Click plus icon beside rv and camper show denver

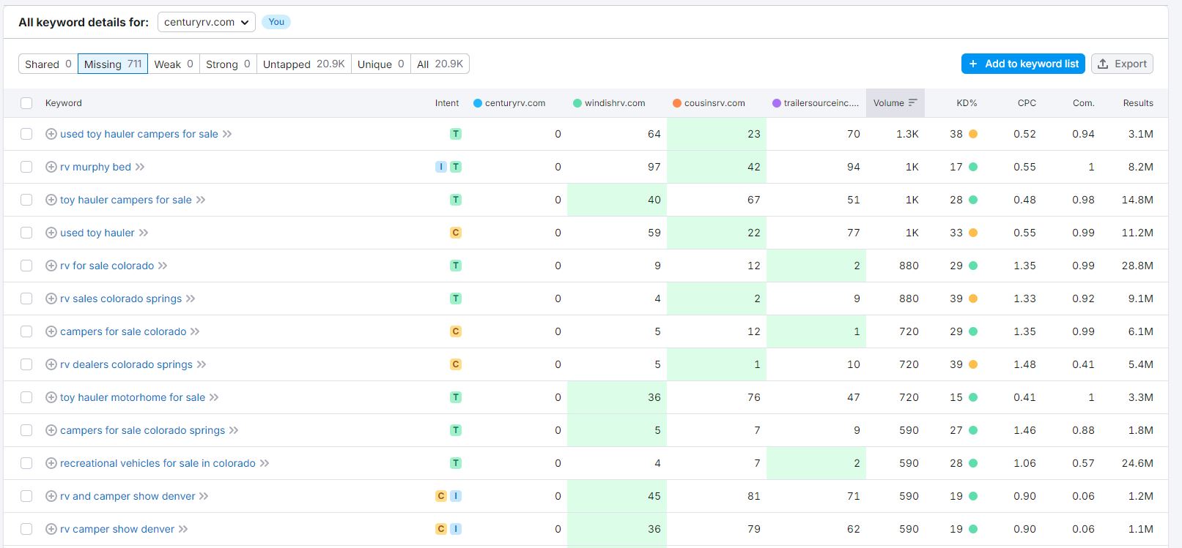coord(51,496)
